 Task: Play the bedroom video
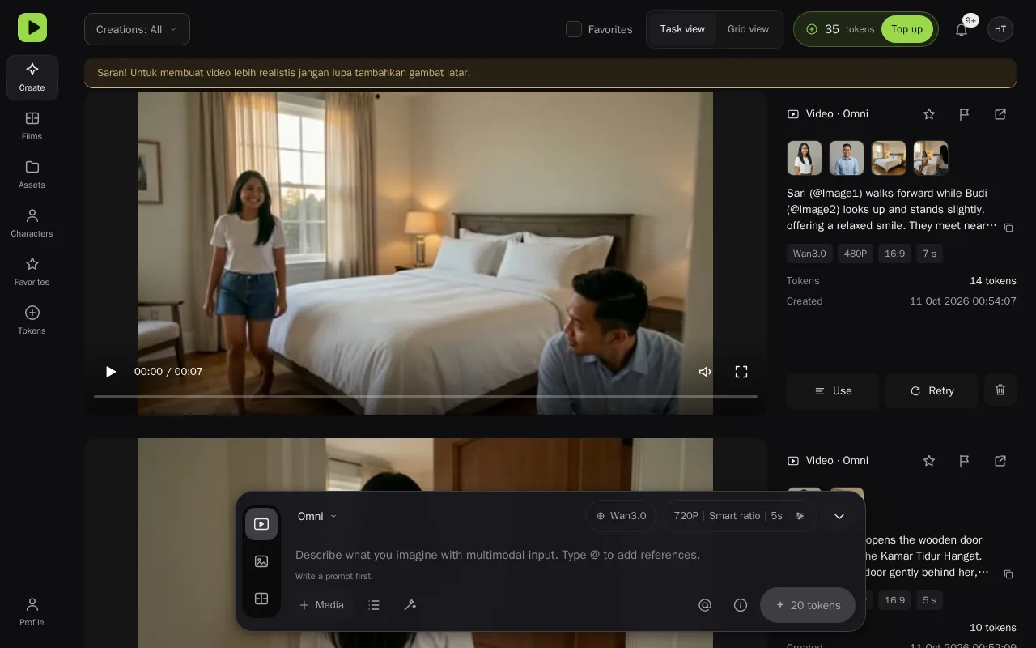click(111, 372)
